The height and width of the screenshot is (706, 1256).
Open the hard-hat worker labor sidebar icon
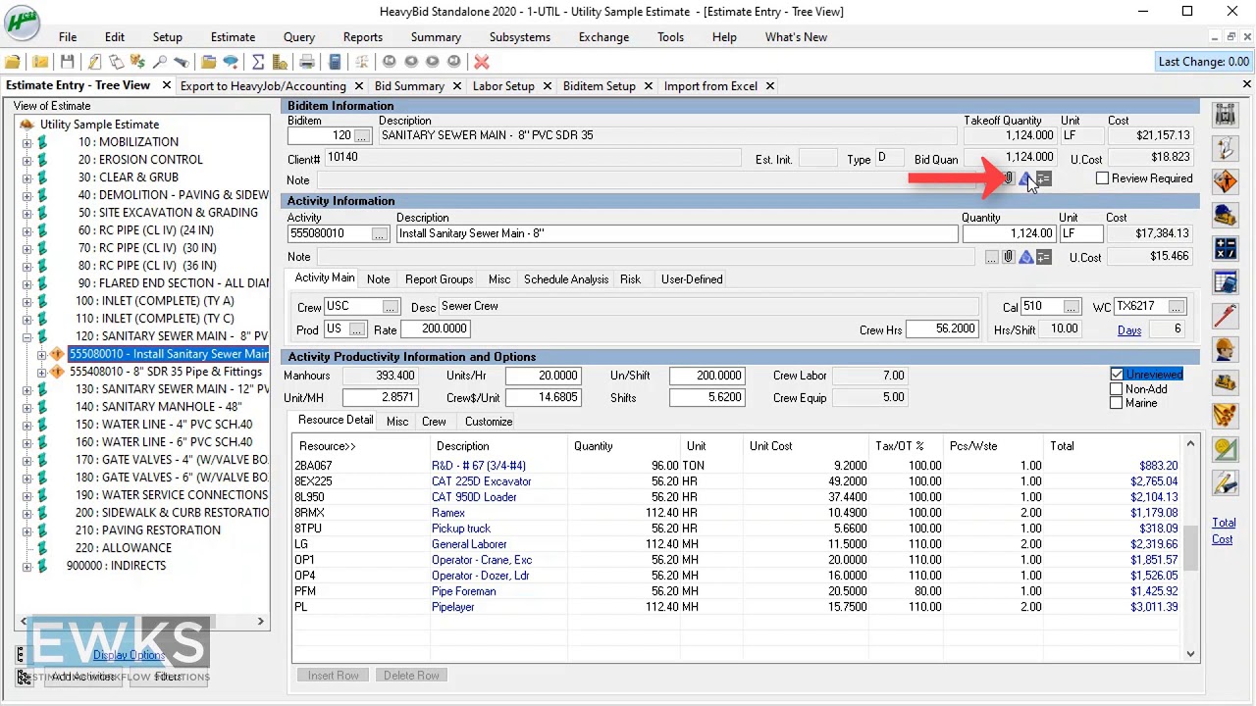(1225, 348)
